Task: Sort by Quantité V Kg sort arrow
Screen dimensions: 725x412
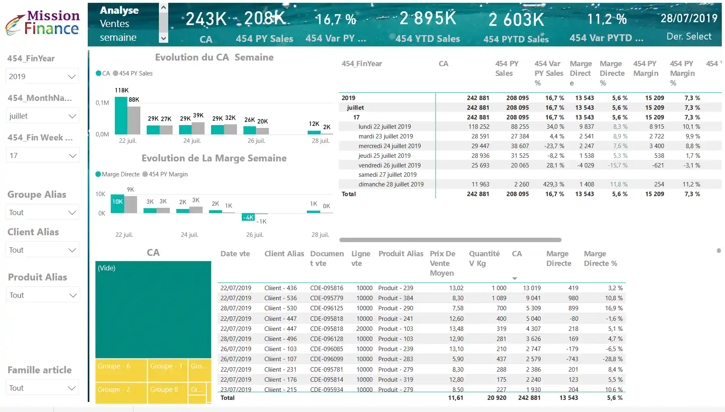Action: pyautogui.click(x=515, y=278)
